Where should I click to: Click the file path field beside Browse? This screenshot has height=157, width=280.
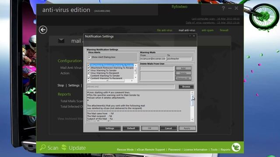click(x=131, y=87)
